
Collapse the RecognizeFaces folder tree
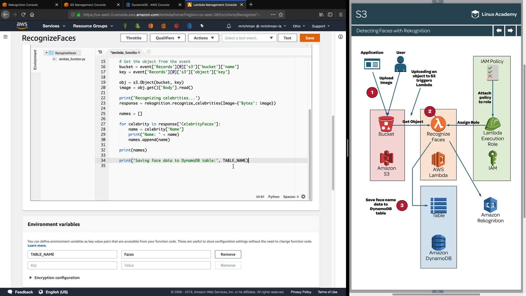tap(47, 53)
